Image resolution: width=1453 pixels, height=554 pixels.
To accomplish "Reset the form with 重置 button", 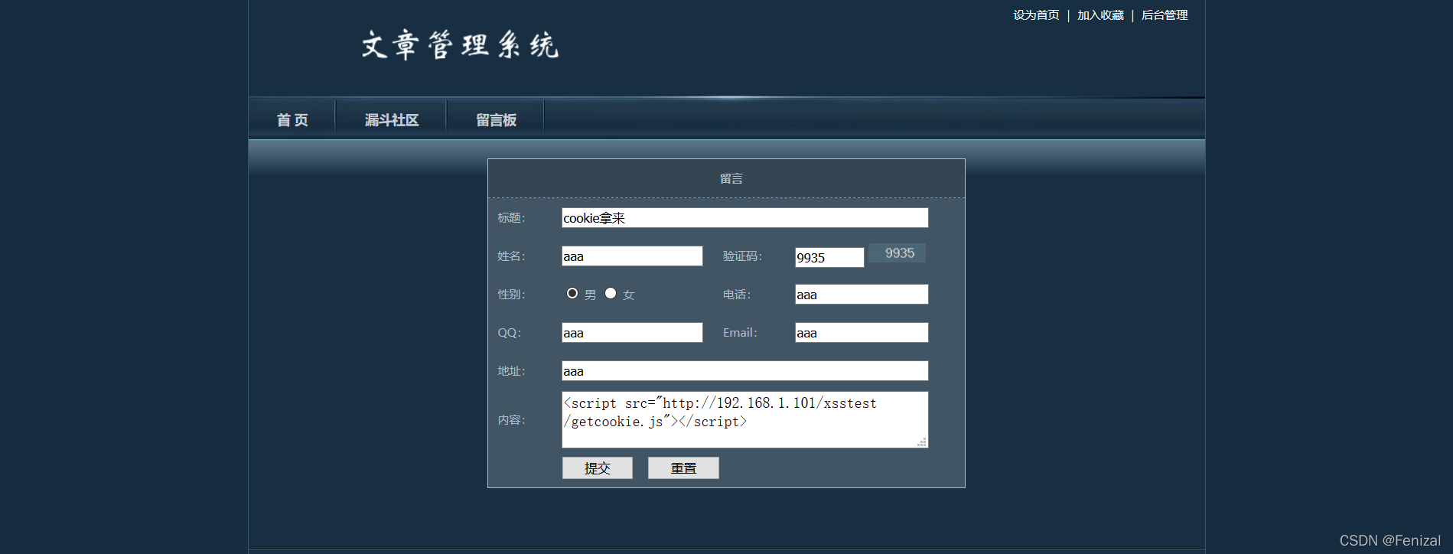I will pyautogui.click(x=683, y=468).
